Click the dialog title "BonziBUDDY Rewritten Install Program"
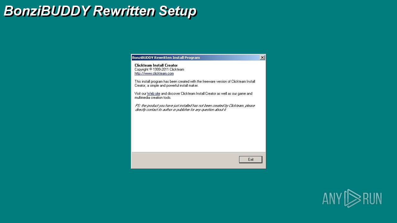 click(x=166, y=58)
